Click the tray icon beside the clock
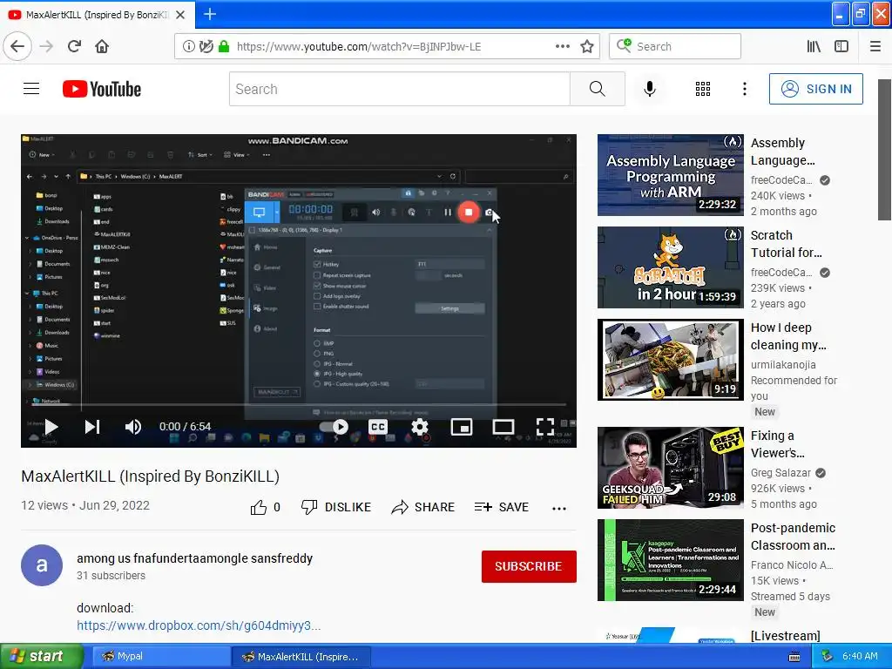Viewport: 892px width, 669px height. pos(828,657)
